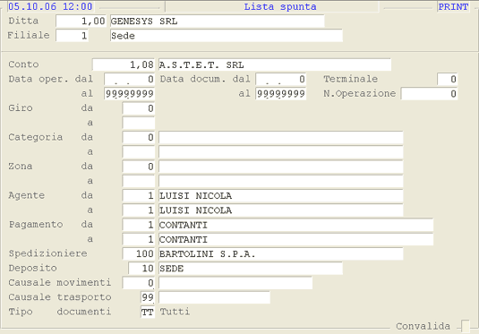479x334 pixels.
Task: Select the Sede branch description field
Action: 226,36
